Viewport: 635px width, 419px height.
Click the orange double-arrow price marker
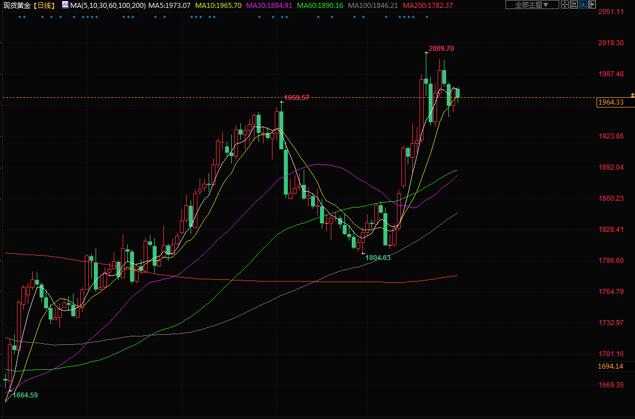(x=632, y=94)
